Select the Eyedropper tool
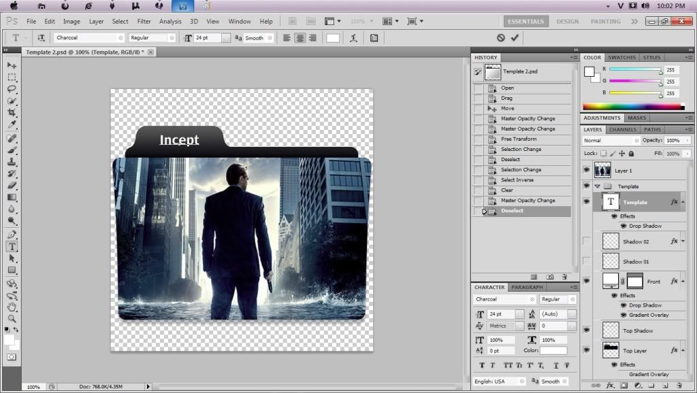This screenshot has height=393, width=697. click(x=12, y=124)
